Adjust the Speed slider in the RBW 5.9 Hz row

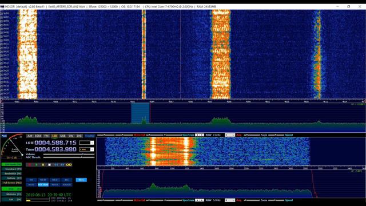tap(276, 200)
